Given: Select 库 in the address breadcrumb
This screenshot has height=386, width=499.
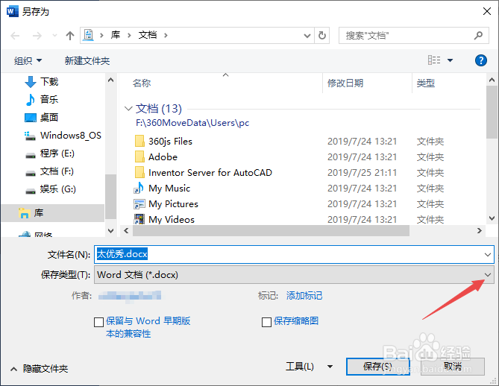Looking at the screenshot, I should tap(115, 35).
